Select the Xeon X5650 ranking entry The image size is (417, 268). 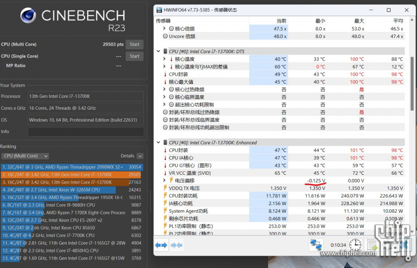coord(72,228)
